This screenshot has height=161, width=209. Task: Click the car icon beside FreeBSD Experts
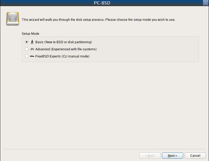point(32,56)
